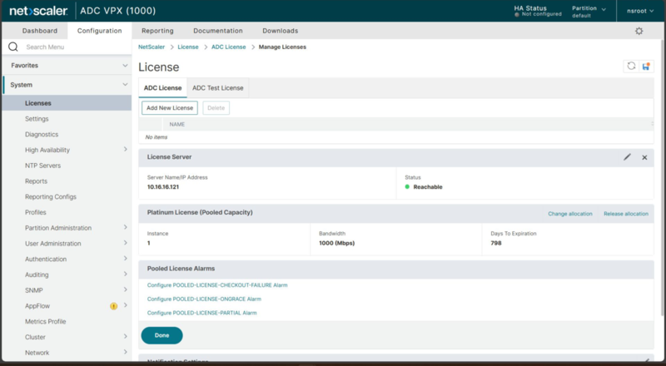Open the Reporting tab
This screenshot has height=366, width=666.
pyautogui.click(x=157, y=31)
